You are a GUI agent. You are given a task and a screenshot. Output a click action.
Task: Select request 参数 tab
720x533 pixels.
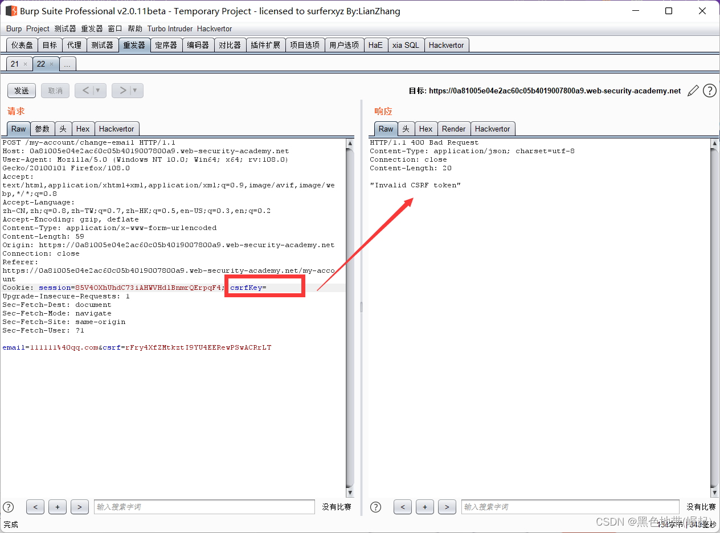[43, 129]
